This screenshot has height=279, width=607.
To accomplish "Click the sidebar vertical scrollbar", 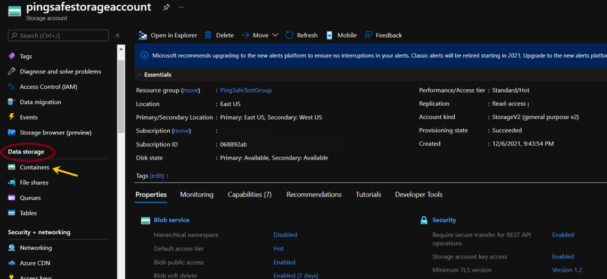I will [x=121, y=96].
